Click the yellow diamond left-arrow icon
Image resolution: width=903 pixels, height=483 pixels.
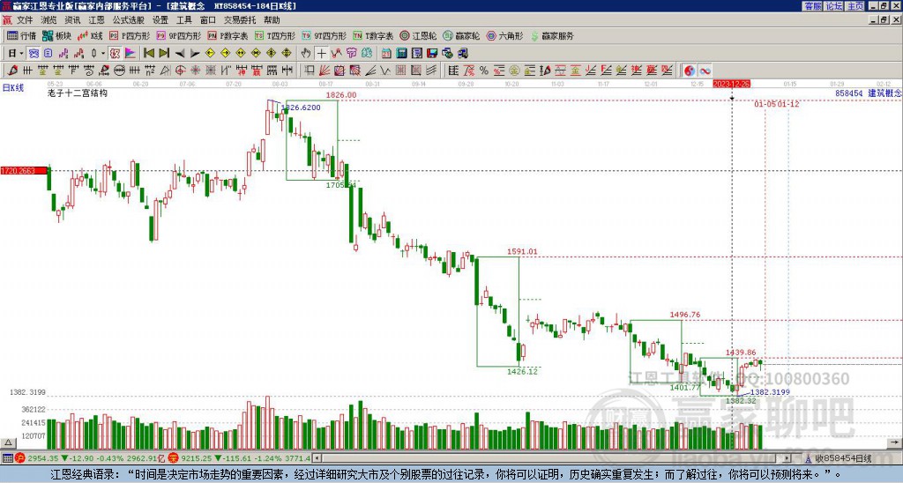210,53
